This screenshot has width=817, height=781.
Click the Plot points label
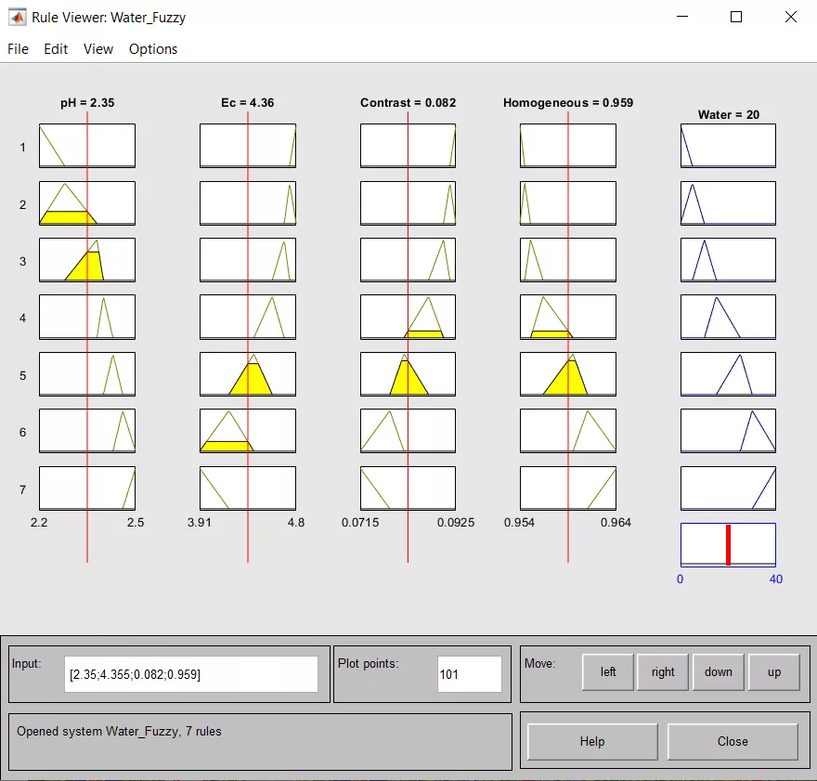pos(368,664)
